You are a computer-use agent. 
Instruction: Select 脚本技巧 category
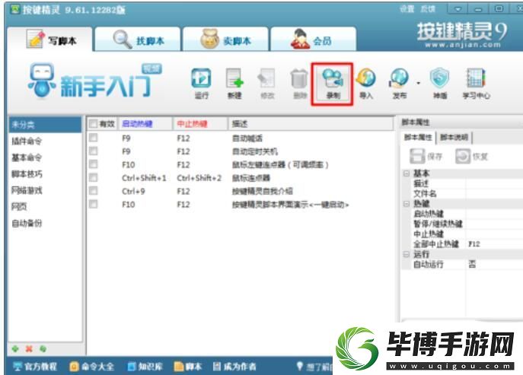click(45, 173)
